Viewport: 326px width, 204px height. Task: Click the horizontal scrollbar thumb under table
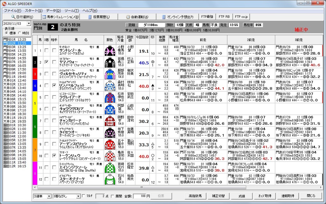[x=141, y=187]
